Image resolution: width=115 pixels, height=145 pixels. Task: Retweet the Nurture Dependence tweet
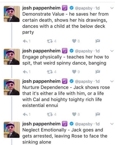tap(50, 115)
